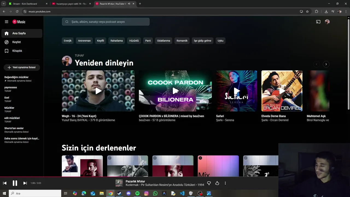The image size is (350, 197).
Task: Click the search field for songs
Action: pos(106,22)
